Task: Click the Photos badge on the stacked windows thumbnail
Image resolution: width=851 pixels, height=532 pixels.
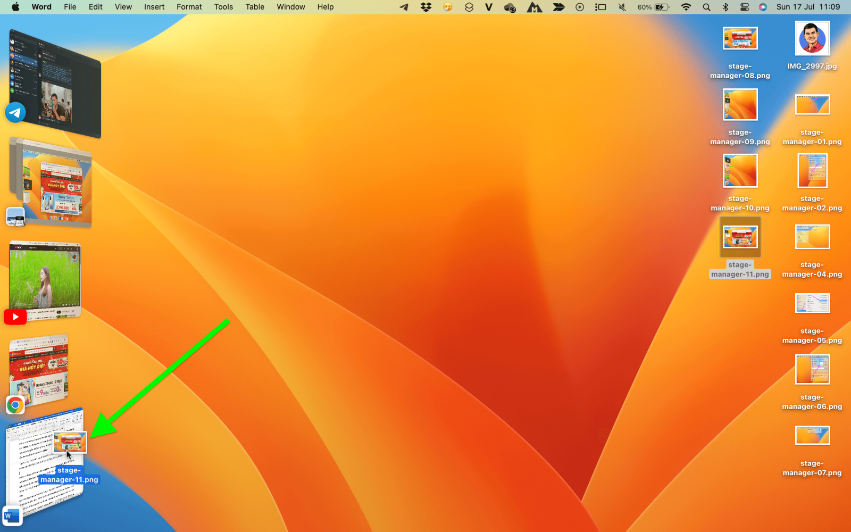Action: (15, 216)
